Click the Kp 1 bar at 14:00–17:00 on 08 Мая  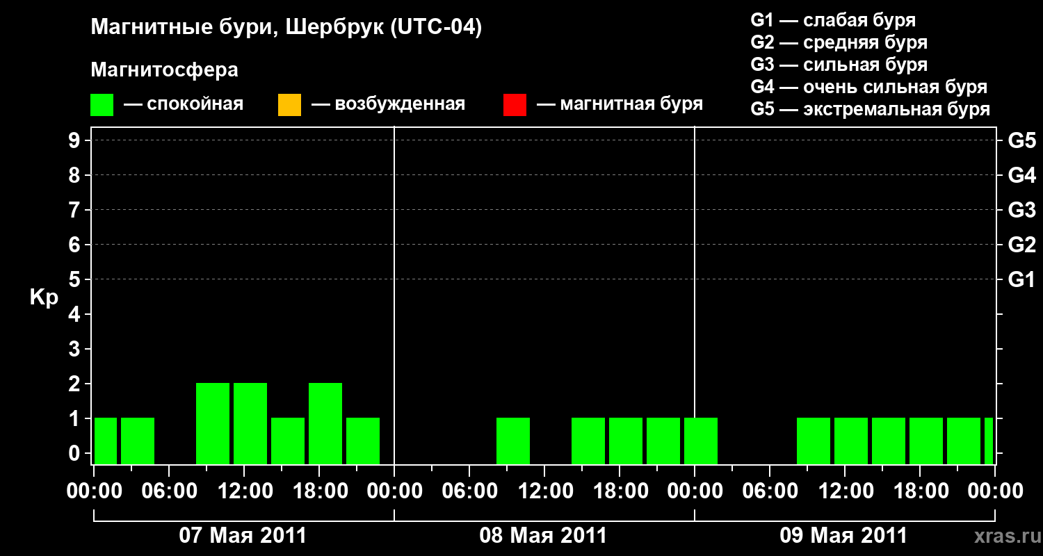(x=588, y=441)
